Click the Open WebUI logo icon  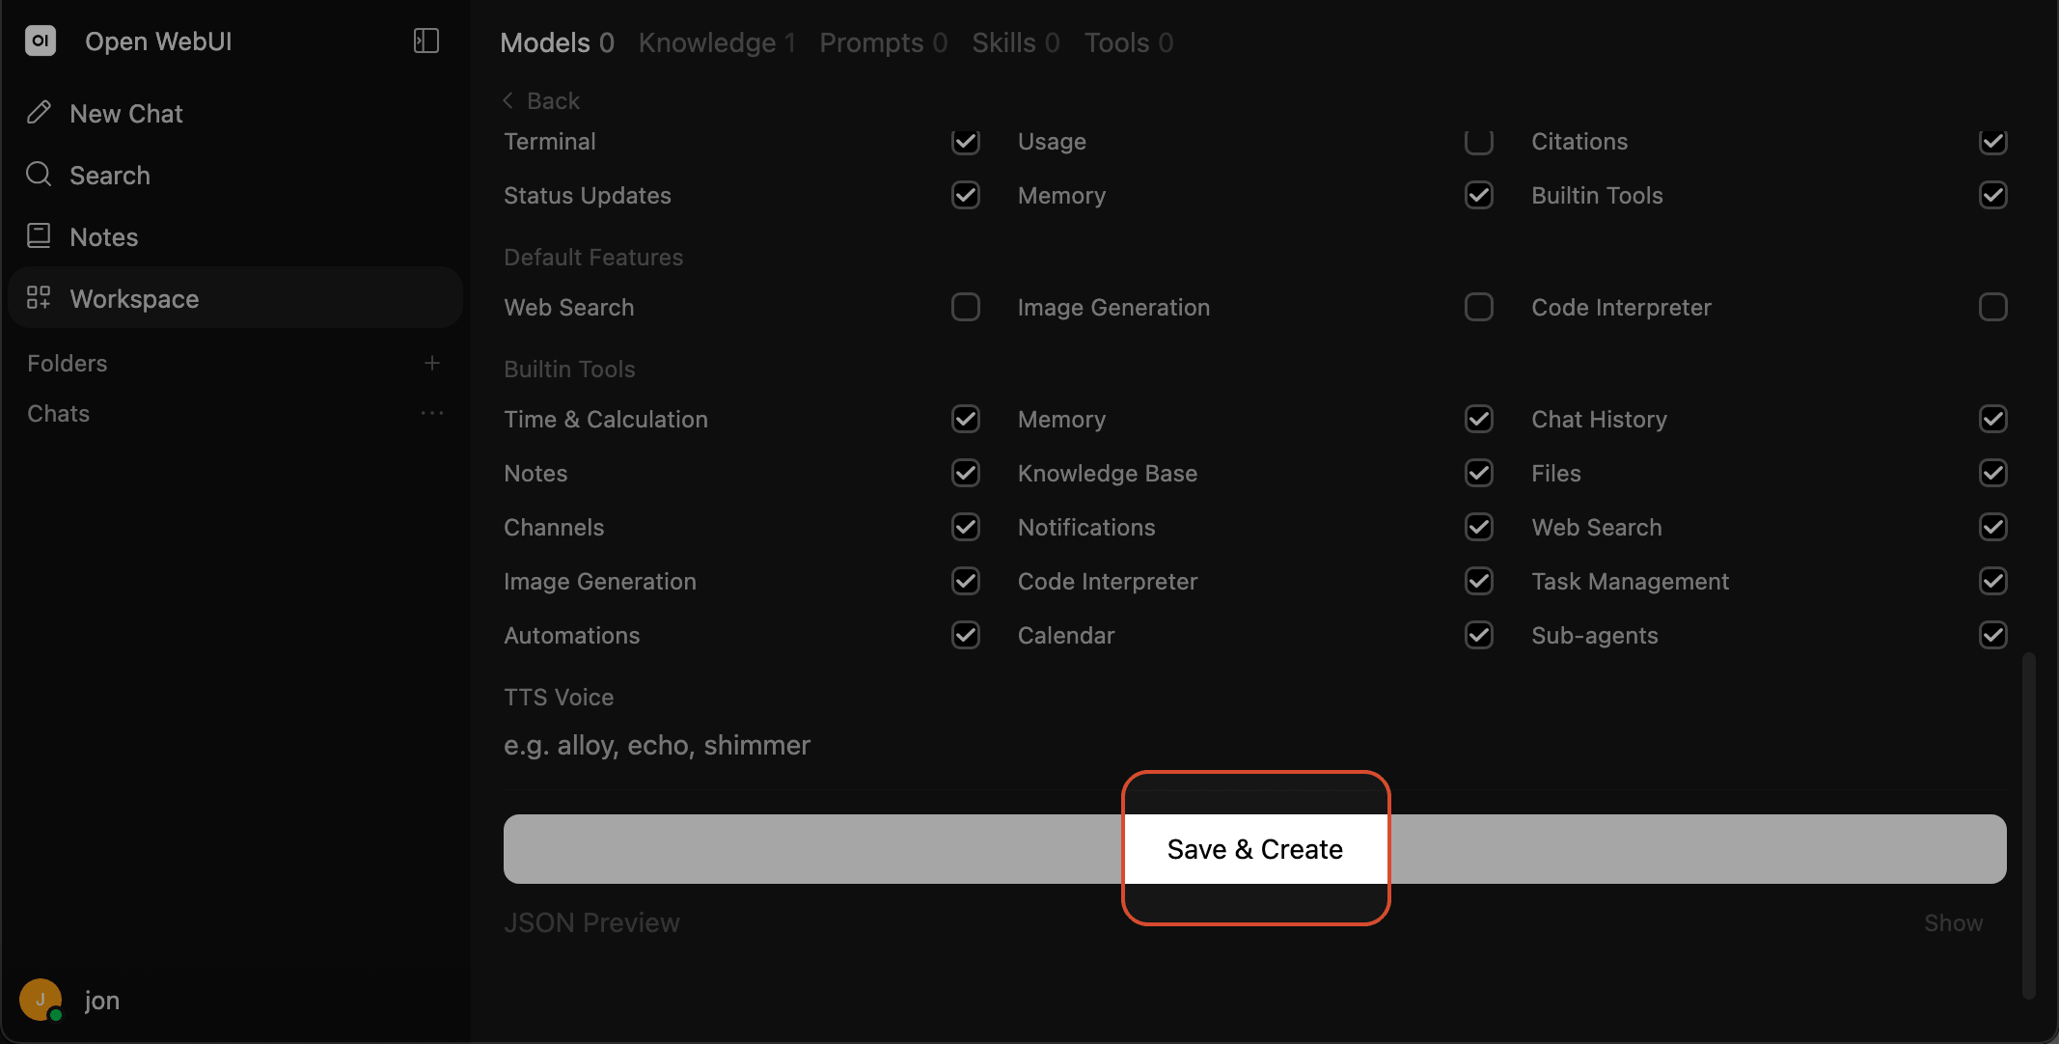[x=41, y=41]
